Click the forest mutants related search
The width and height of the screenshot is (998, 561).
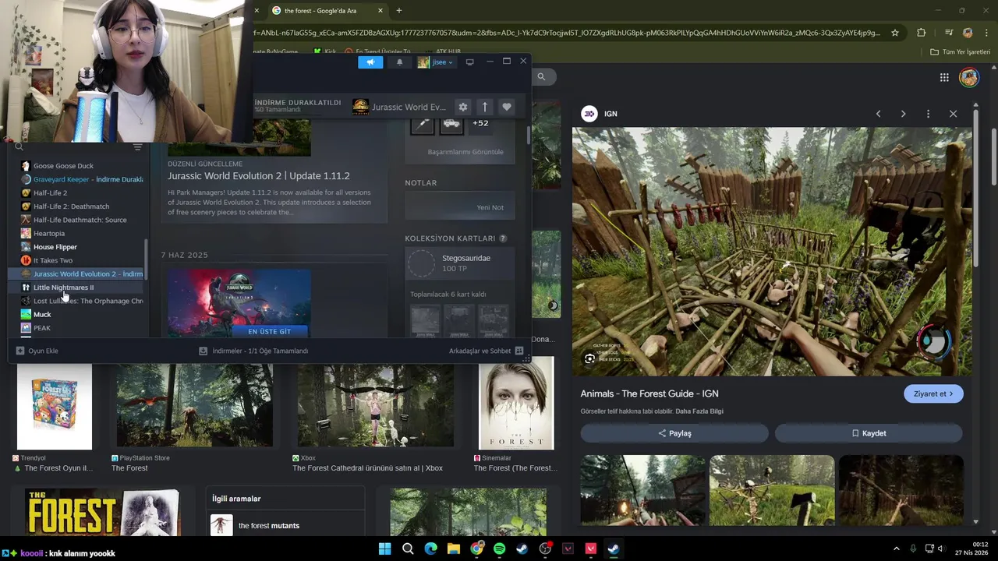284,525
